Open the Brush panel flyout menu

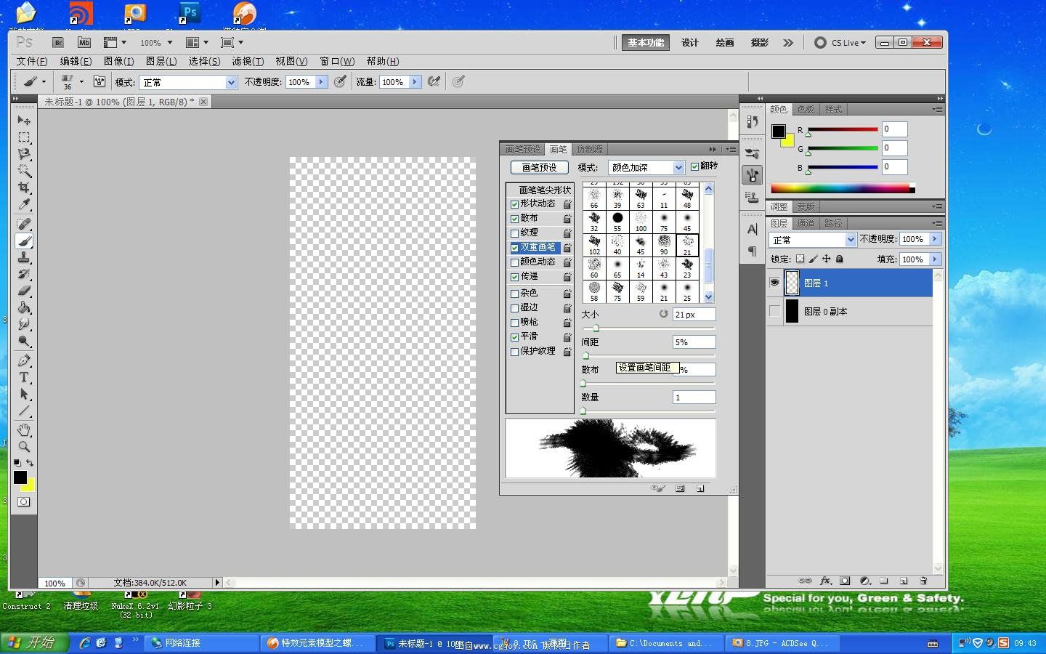point(731,149)
